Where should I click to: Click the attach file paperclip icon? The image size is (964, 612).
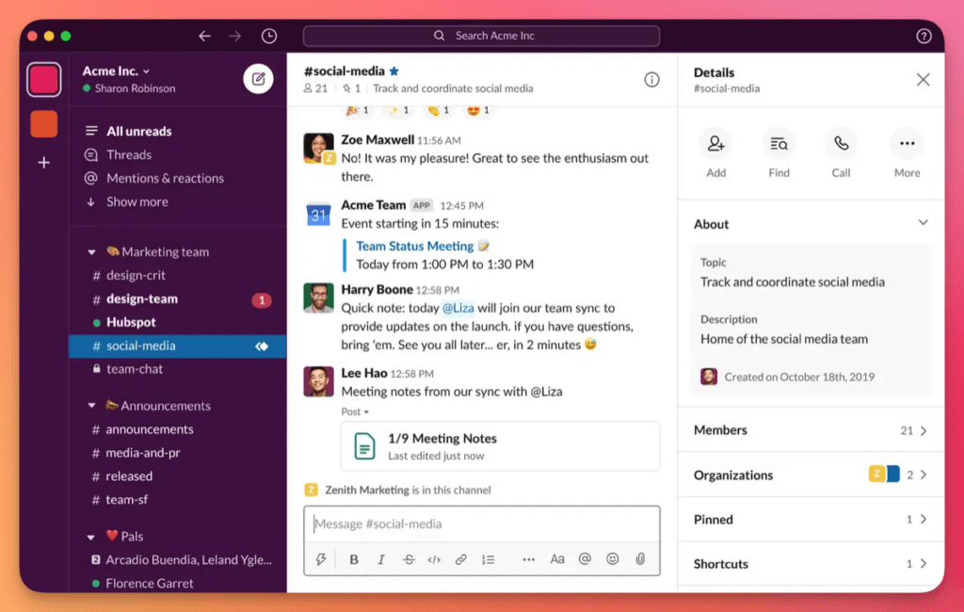pyautogui.click(x=641, y=558)
